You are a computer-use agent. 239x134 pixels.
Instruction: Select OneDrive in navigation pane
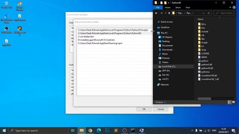(165, 27)
